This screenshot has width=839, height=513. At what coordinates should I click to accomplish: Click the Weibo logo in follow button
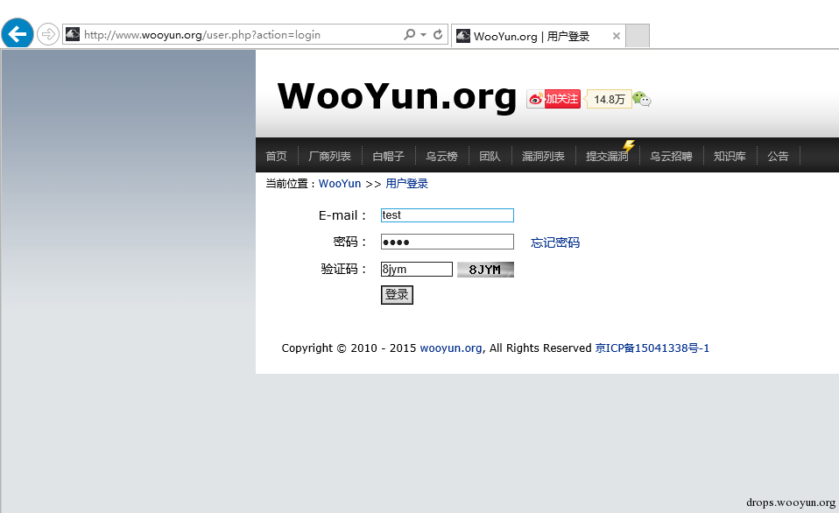click(536, 99)
